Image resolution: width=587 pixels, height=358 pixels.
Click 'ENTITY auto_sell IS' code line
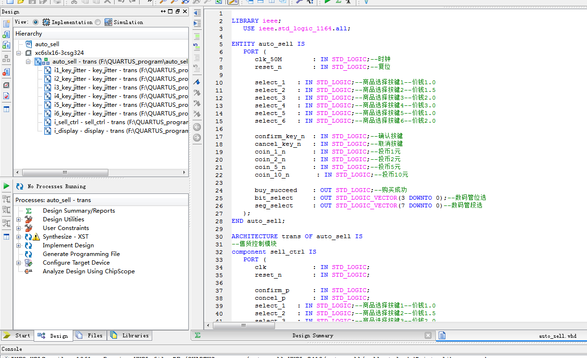coord(268,44)
